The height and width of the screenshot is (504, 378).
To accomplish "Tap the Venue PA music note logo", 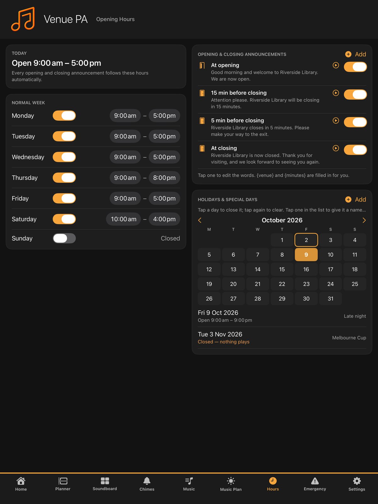I will click(23, 19).
